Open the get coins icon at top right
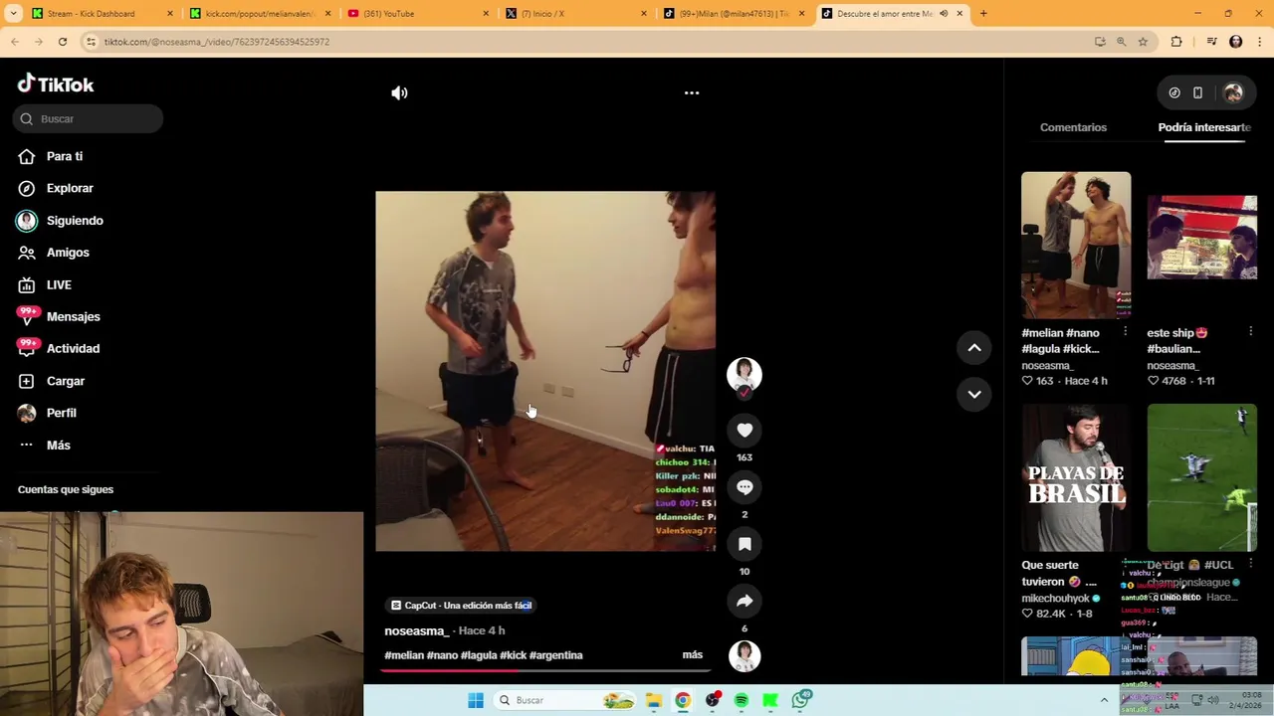The width and height of the screenshot is (1274, 716). pos(1174,92)
